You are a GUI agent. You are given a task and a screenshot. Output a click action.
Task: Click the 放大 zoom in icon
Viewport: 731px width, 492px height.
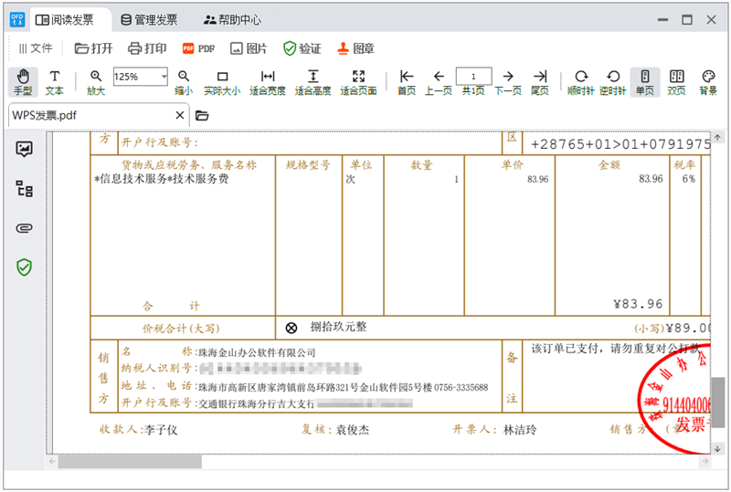[x=96, y=82]
